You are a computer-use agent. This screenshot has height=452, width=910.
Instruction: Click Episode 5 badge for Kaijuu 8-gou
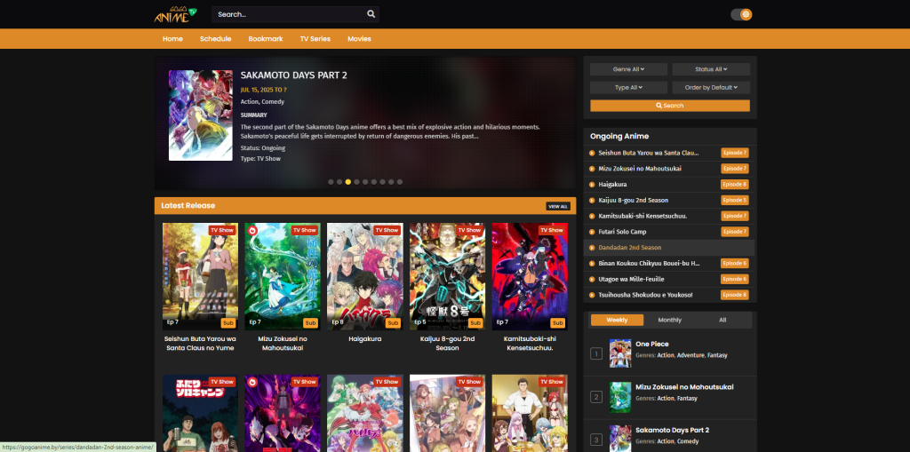[735, 200]
